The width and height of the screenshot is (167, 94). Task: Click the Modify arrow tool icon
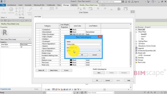tap(4, 9)
